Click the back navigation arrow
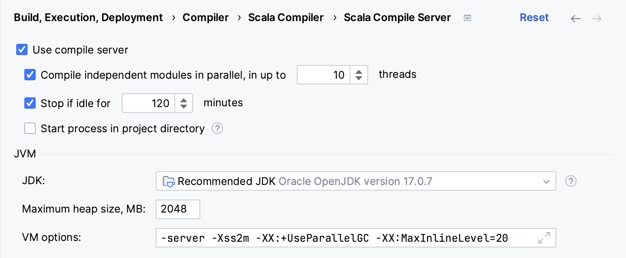 (x=575, y=18)
